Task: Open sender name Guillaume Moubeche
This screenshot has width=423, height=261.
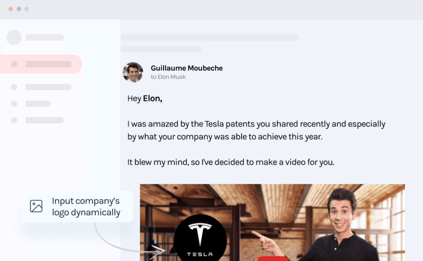Action: (x=187, y=68)
